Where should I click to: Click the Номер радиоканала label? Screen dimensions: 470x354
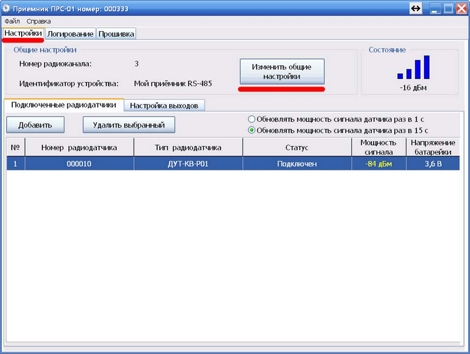[x=55, y=64]
